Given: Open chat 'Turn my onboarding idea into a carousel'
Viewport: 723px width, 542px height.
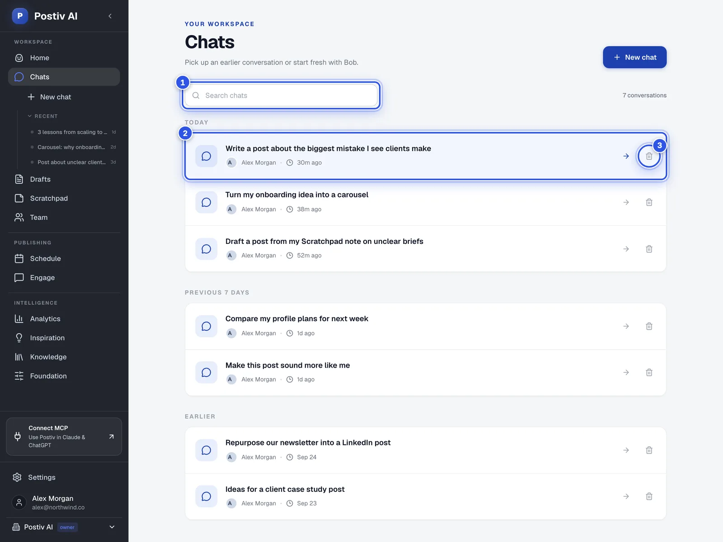Looking at the screenshot, I should coord(426,202).
